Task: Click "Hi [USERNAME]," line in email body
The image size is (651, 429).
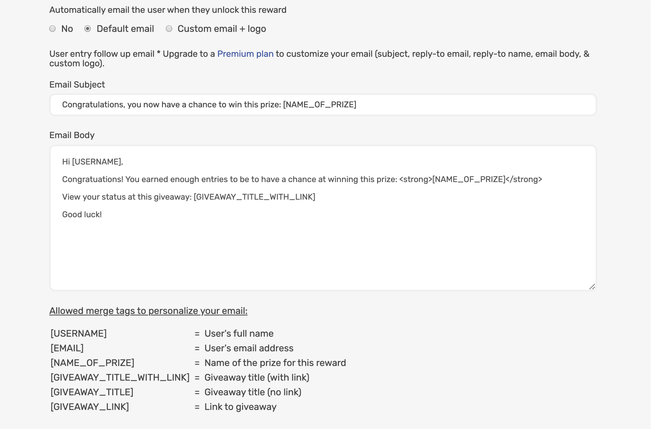Action: pyautogui.click(x=92, y=162)
